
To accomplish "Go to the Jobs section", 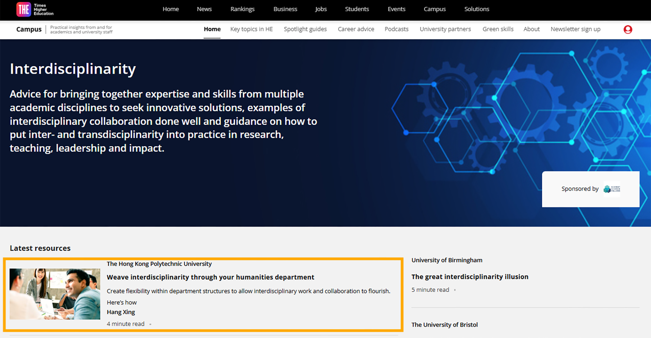I will tap(321, 9).
